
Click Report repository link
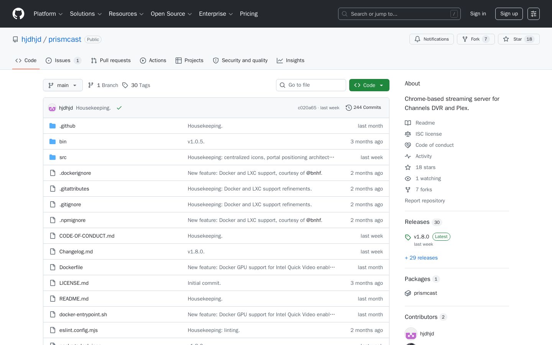tap(425, 200)
